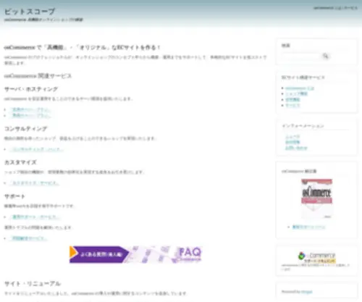362x302 pixels.
Task: Click osCommerce support document banner in sidebar
Action: coord(316,258)
